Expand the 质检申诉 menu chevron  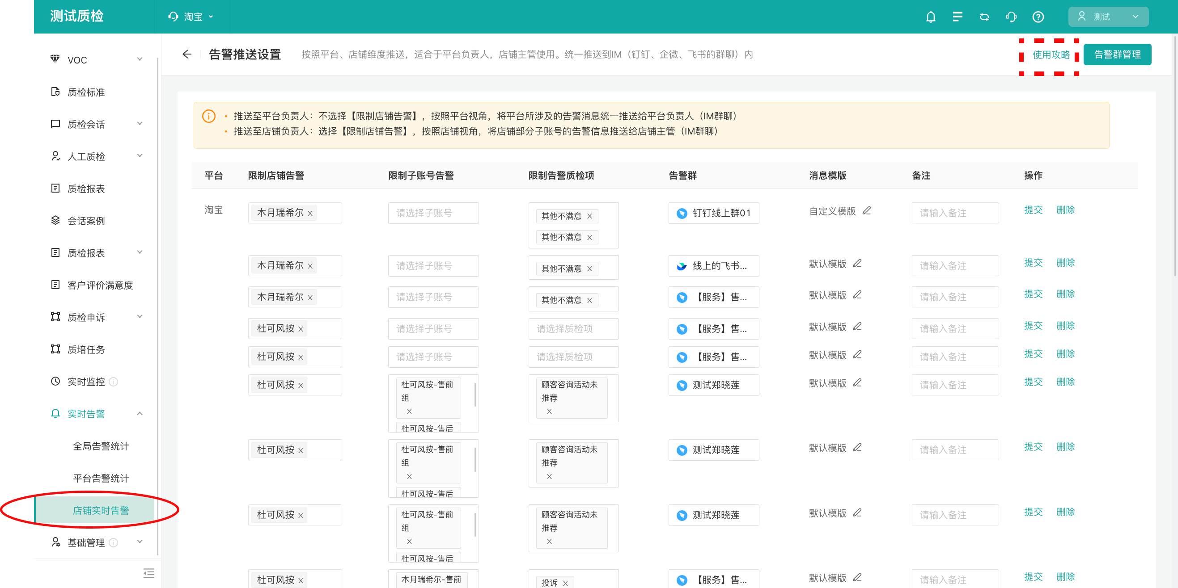[x=140, y=316]
